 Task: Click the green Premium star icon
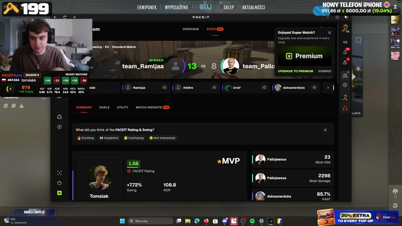click(59, 193)
